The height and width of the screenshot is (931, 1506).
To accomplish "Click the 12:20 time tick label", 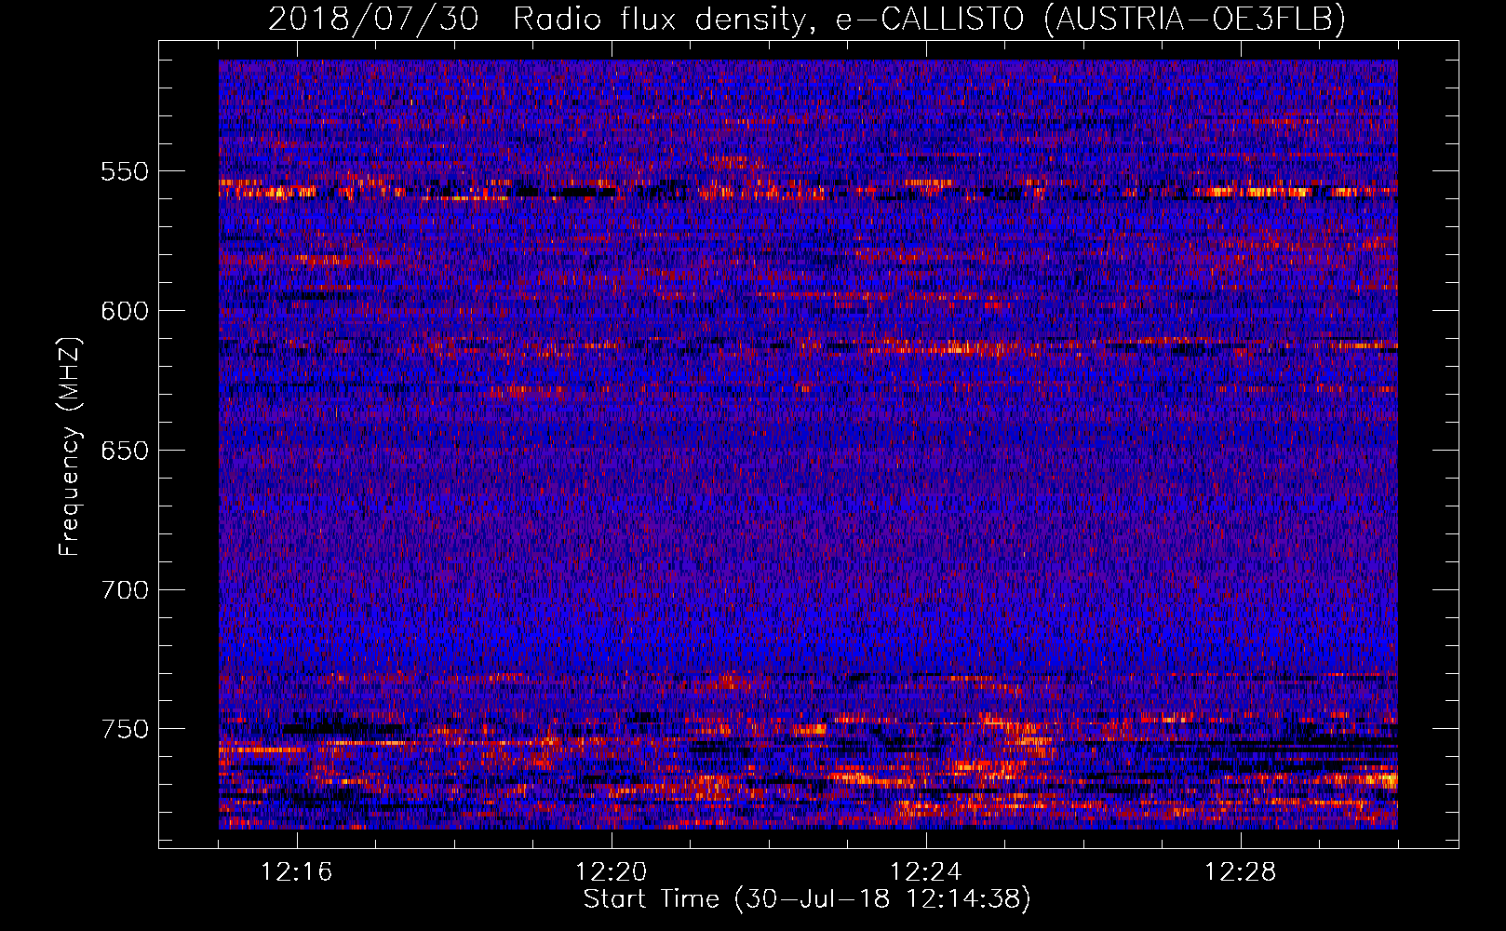I will pyautogui.click(x=612, y=872).
